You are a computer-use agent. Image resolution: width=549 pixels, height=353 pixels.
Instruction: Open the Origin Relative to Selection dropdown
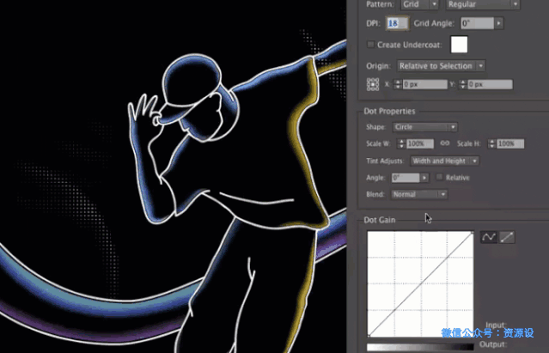[441, 66]
